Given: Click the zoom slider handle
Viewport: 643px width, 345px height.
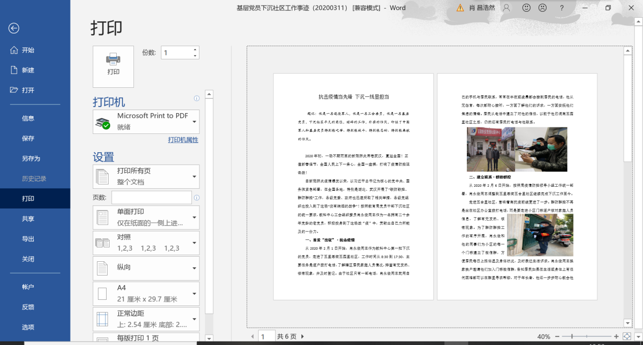Looking at the screenshot, I should tap(572, 336).
